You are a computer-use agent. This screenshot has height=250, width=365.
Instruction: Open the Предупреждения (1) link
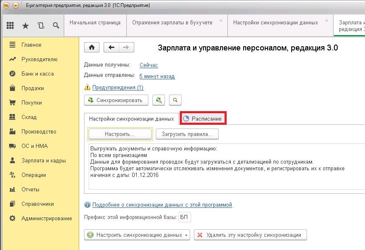[x=118, y=88]
